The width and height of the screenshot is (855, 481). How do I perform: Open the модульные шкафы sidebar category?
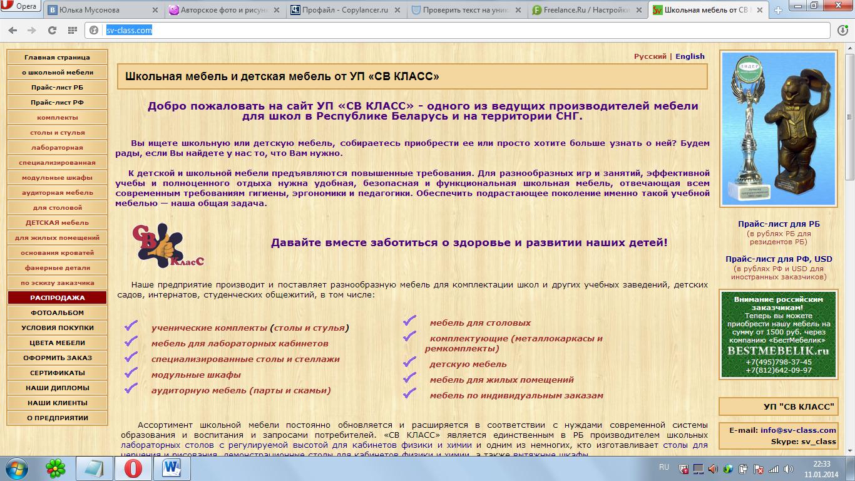pyautogui.click(x=57, y=177)
